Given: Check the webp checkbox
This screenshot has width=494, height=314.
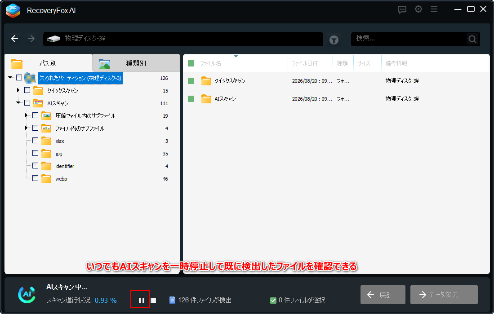Looking at the screenshot, I should tap(35, 178).
